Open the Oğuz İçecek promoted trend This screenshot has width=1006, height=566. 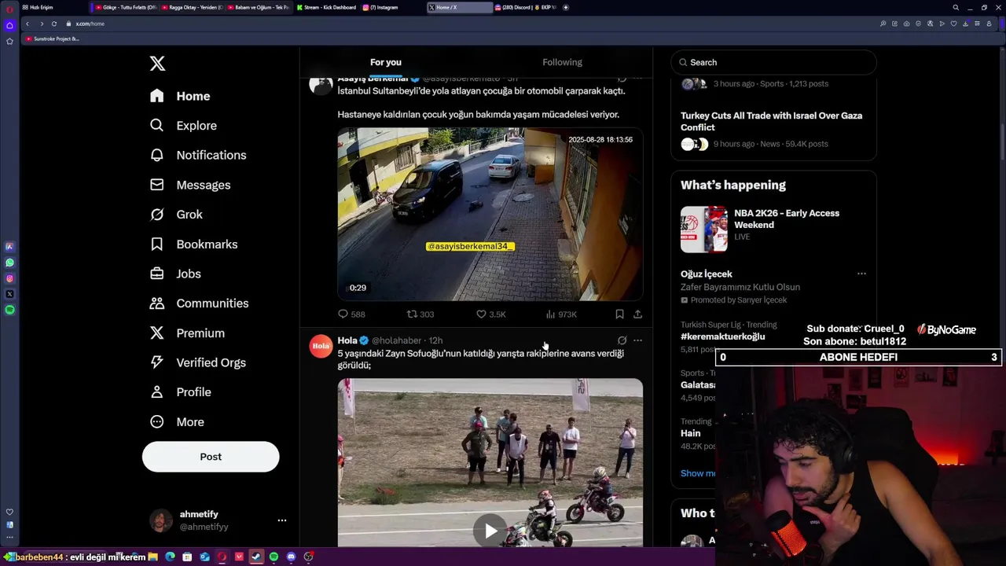pos(707,274)
